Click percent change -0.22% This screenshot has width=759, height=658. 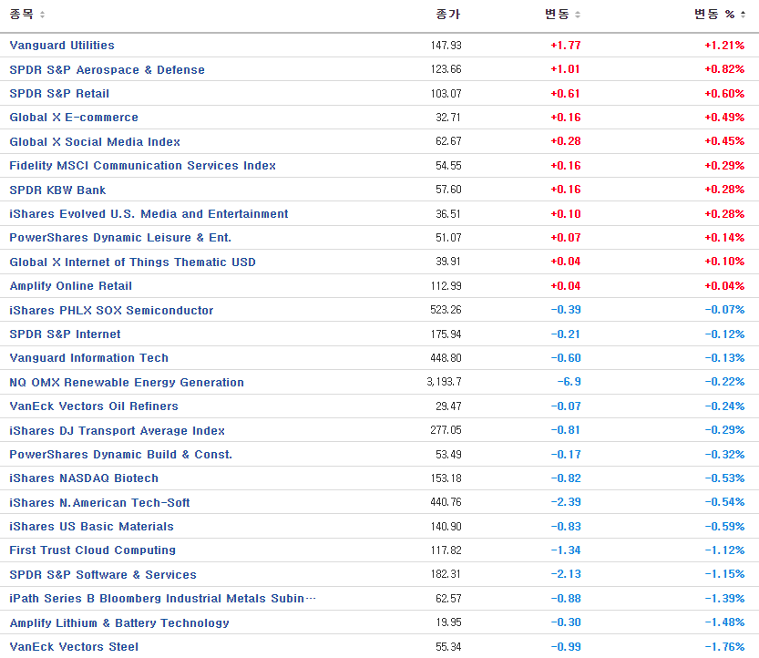(x=724, y=382)
